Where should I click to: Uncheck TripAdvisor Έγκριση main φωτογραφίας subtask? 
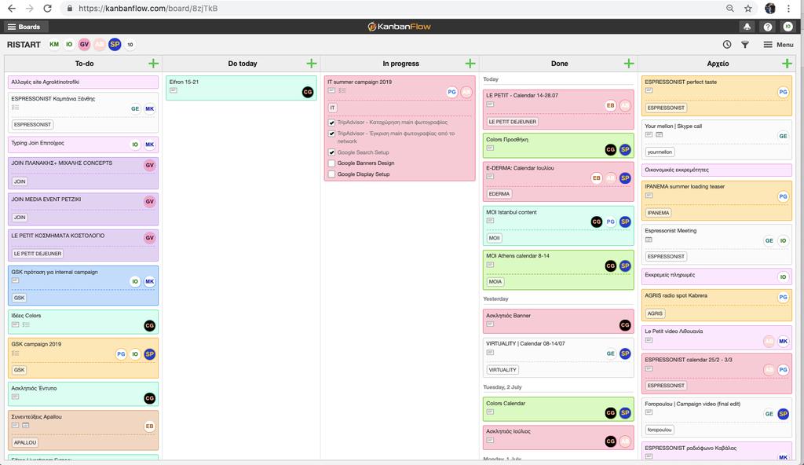[332, 134]
